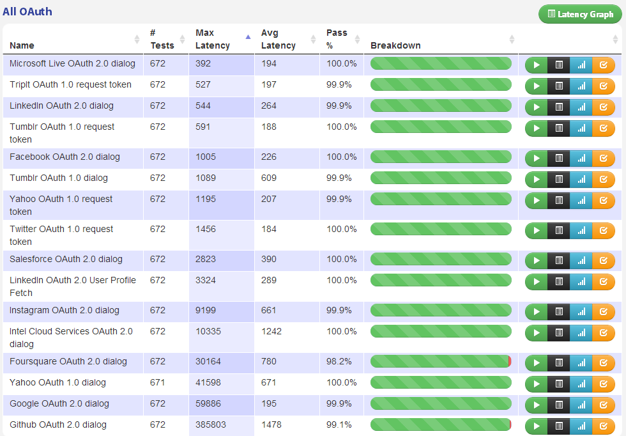Image resolution: width=626 pixels, height=436 pixels.
Task: Select Salesforce OAuth 2.0 dialog name
Action: [x=66, y=260]
